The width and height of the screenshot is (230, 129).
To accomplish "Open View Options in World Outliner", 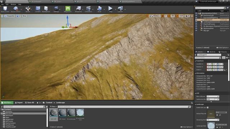I will 222,48.
